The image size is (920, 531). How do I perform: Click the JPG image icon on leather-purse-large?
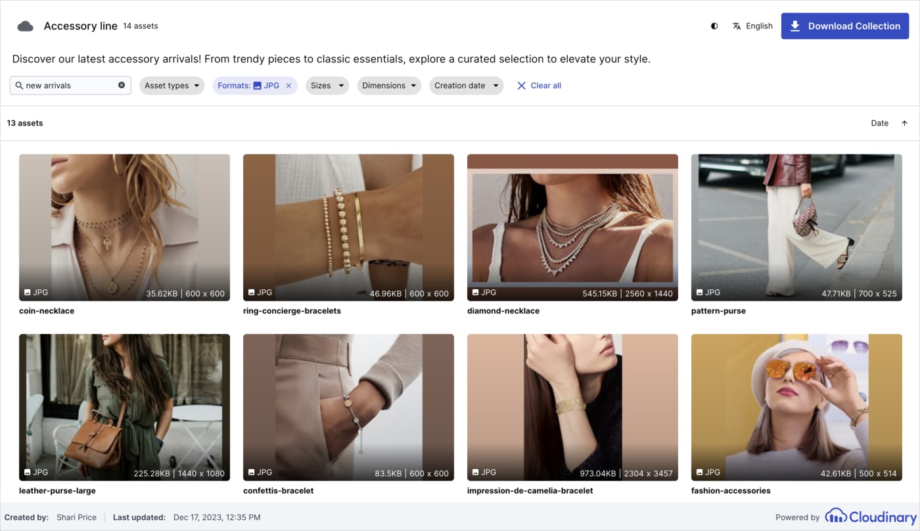pos(28,472)
